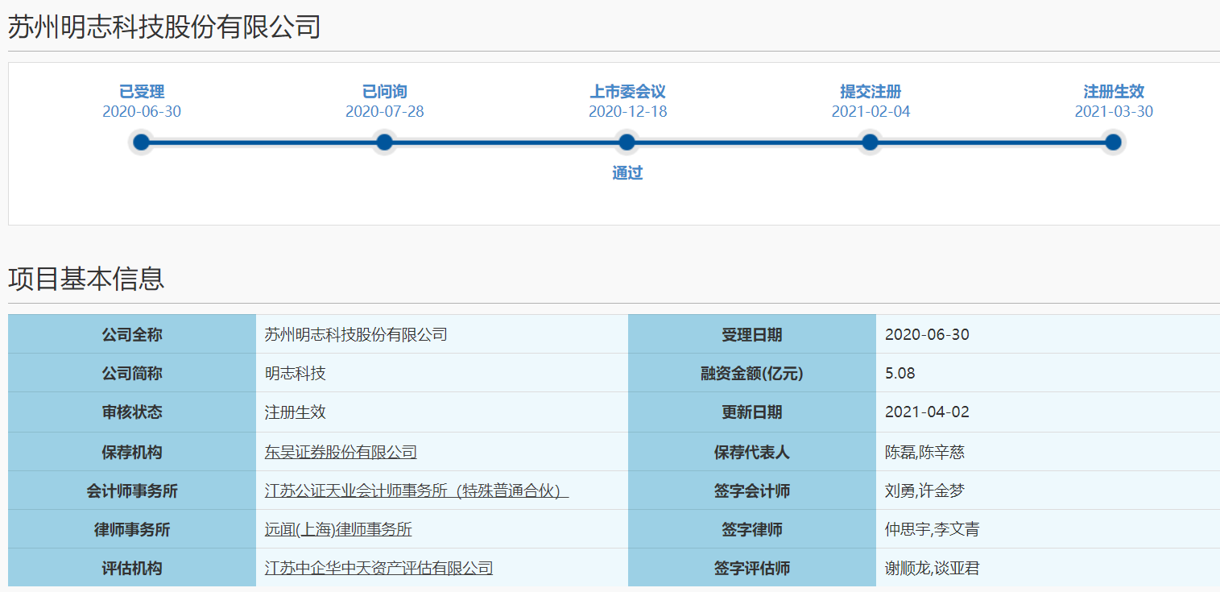This screenshot has width=1220, height=592.
Task: Click the 上市委会议 timeline node dot
Action: pos(627,143)
